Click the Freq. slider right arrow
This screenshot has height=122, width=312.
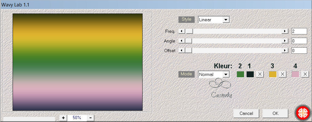pyautogui.click(x=285, y=31)
